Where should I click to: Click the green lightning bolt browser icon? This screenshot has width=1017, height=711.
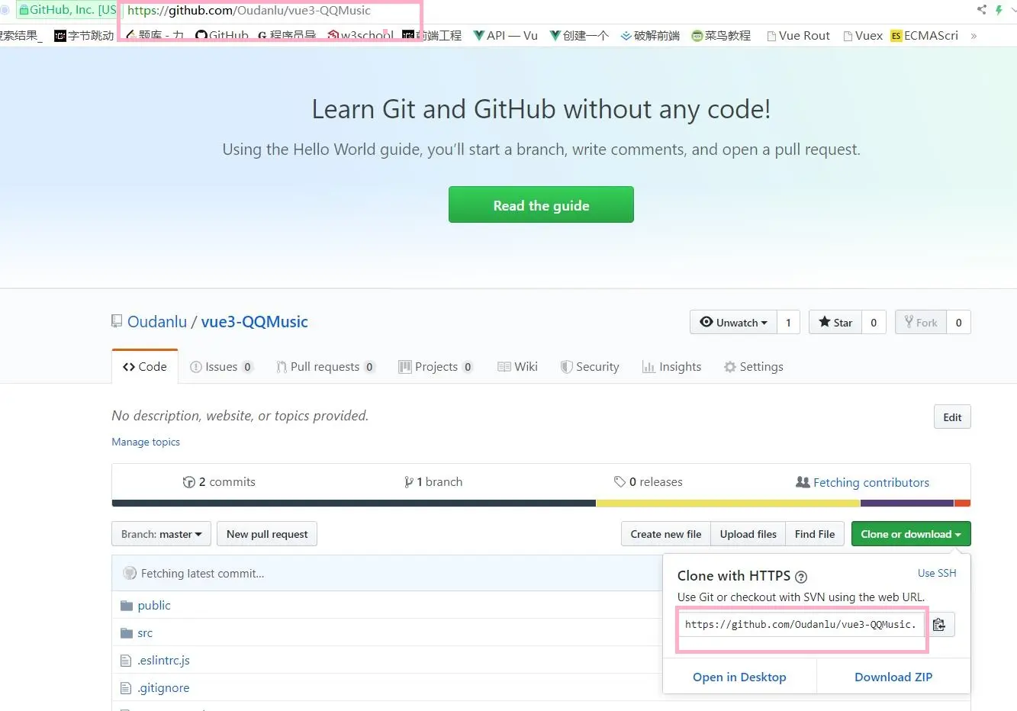click(999, 10)
